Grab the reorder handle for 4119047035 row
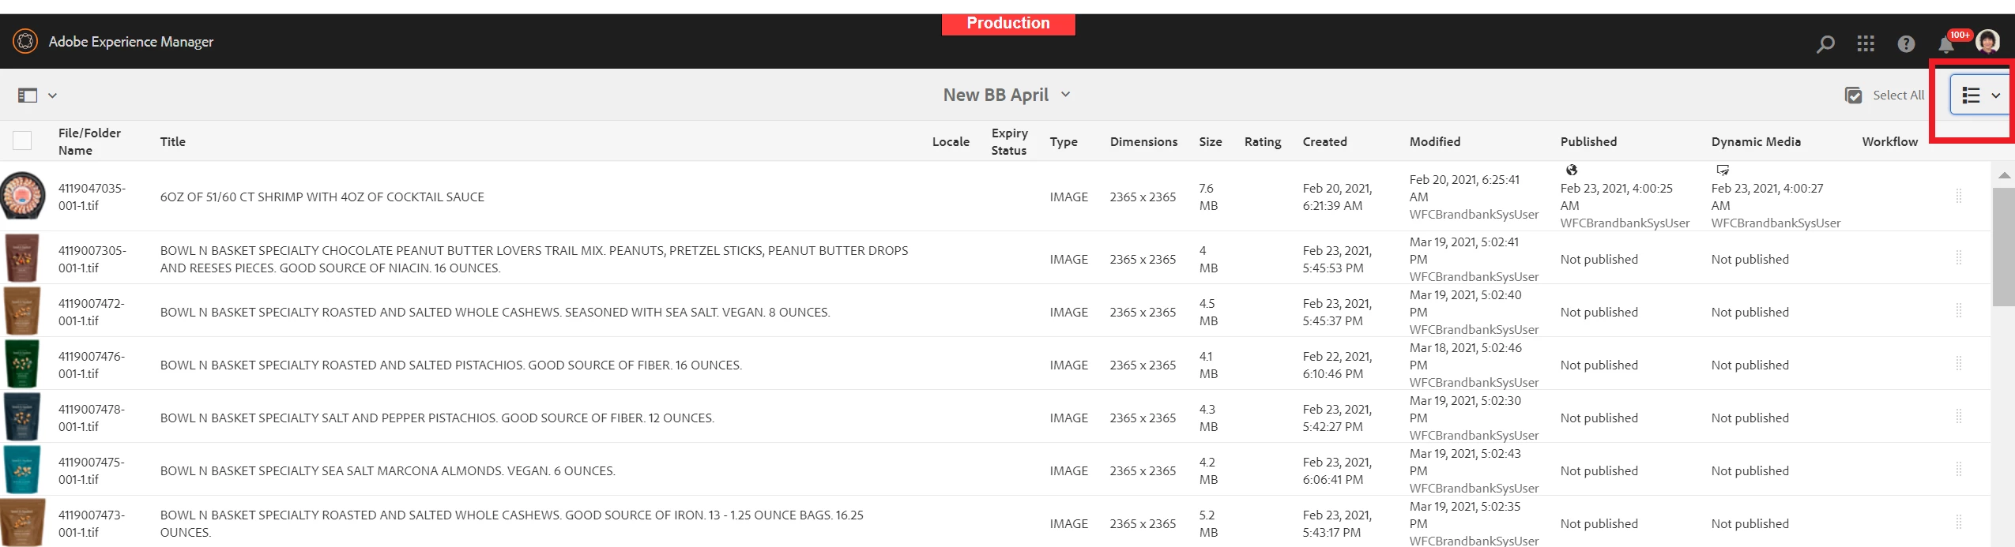 [1959, 196]
